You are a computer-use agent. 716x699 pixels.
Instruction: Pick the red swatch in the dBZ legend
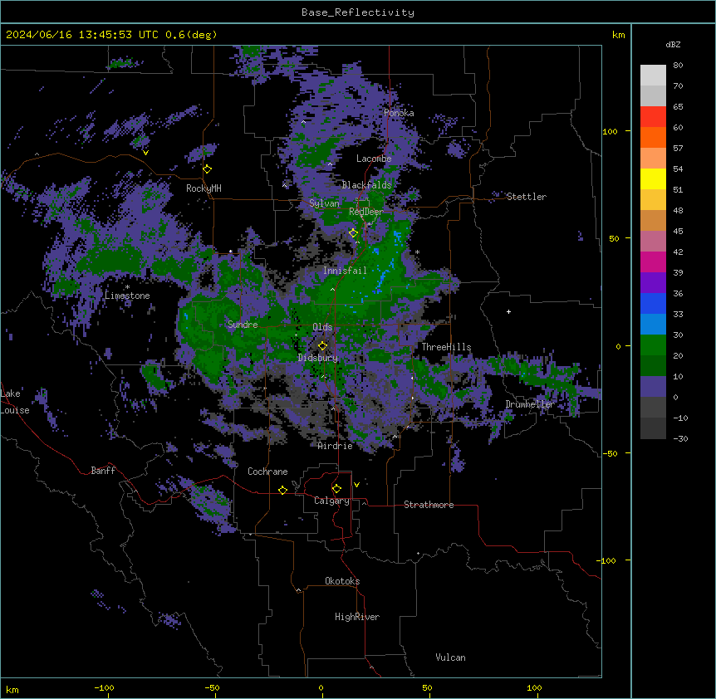click(x=653, y=117)
